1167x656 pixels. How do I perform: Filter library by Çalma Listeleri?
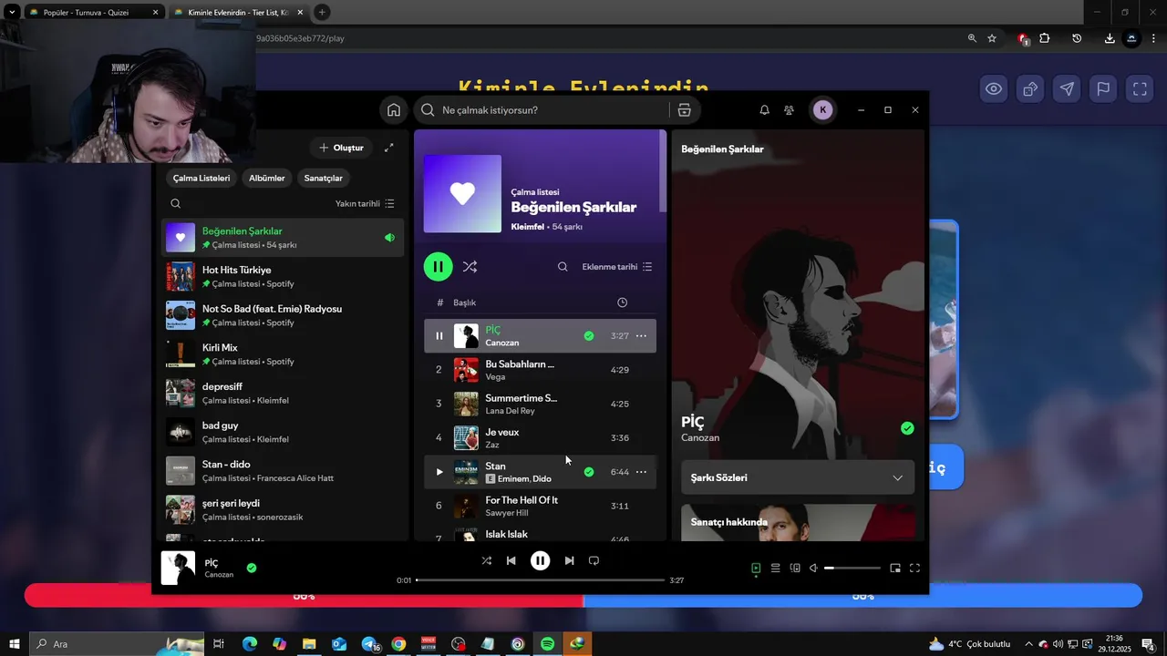coord(201,179)
